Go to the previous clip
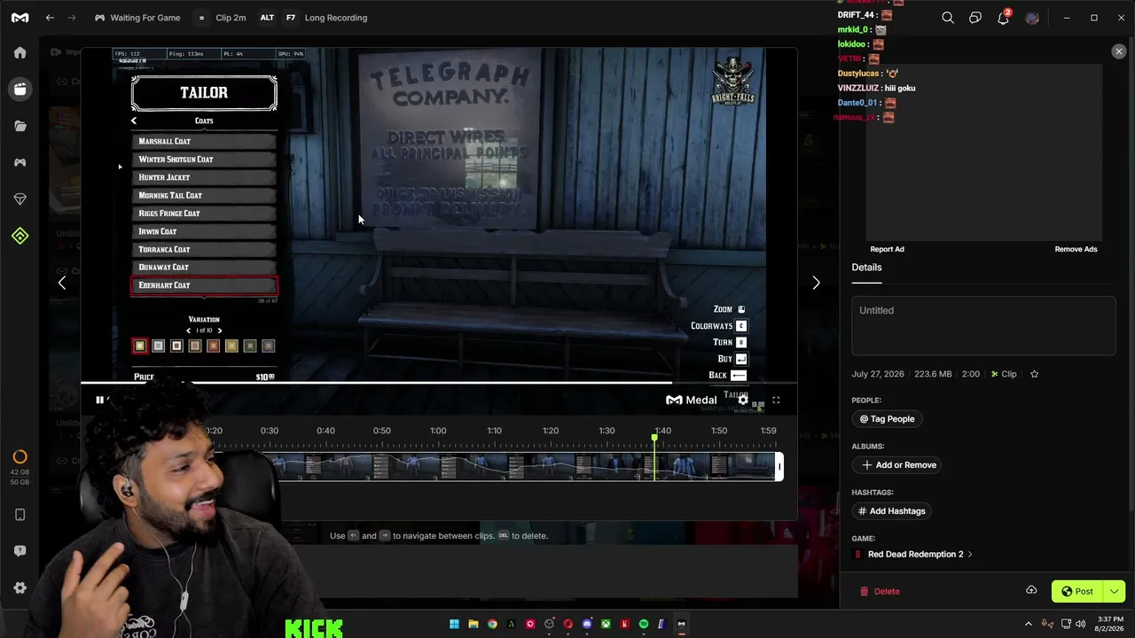Screen dimensions: 1135x638 tap(62, 284)
